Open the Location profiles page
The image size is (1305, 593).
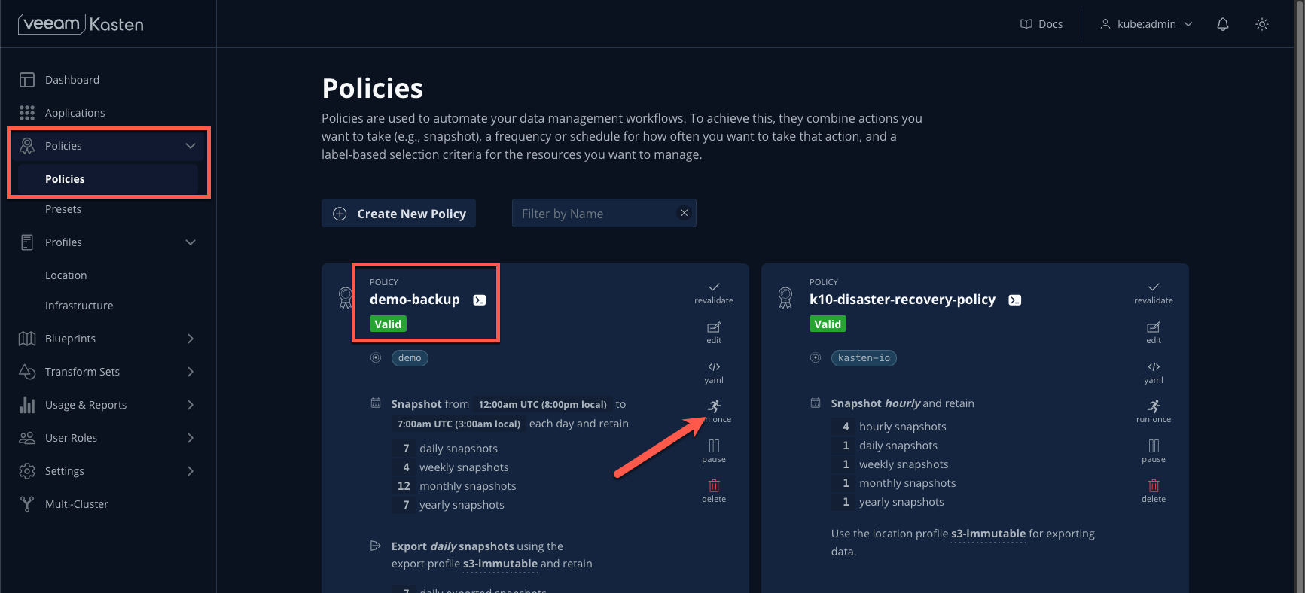click(x=66, y=275)
